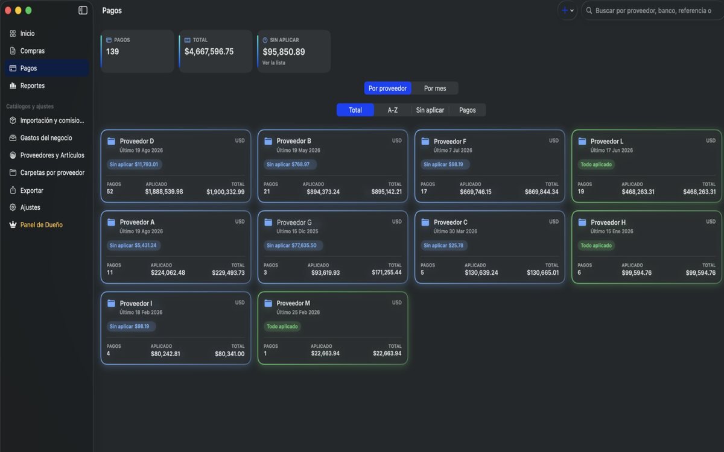
Task: Open Ajustes gear icon in sidebar
Action: point(13,207)
